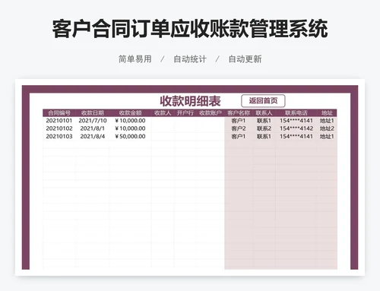Click 联系1 in the 20210103 row
This screenshot has height=291, width=380.
tap(264, 136)
